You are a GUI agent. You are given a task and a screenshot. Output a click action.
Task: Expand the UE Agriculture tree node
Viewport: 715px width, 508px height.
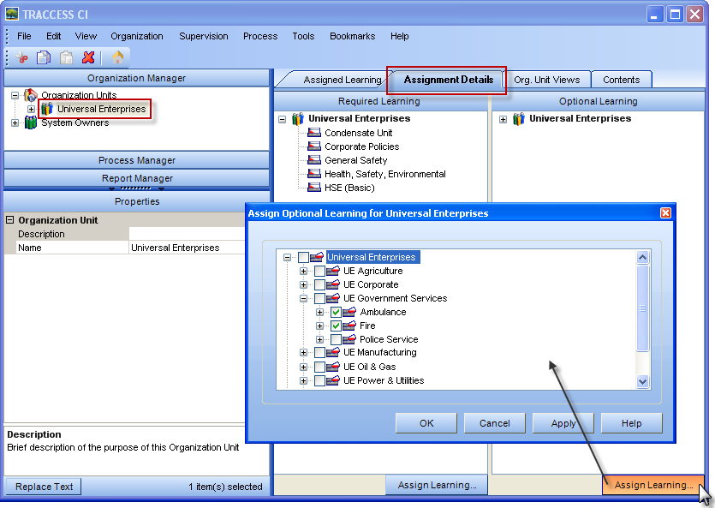click(302, 271)
